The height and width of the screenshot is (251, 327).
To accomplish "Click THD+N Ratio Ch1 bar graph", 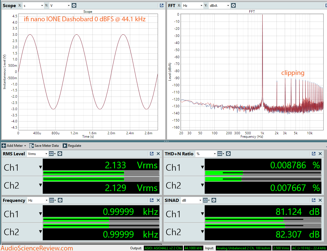I will 263,173.
